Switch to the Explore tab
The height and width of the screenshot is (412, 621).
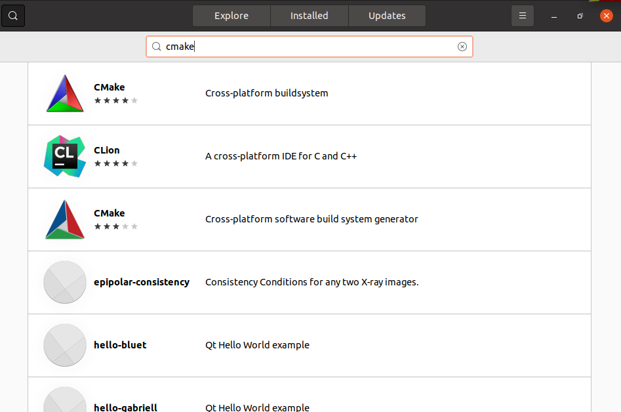pos(231,16)
